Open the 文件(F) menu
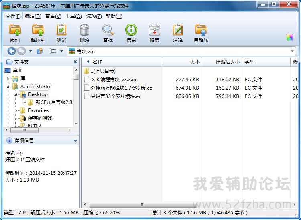 point(13,16)
